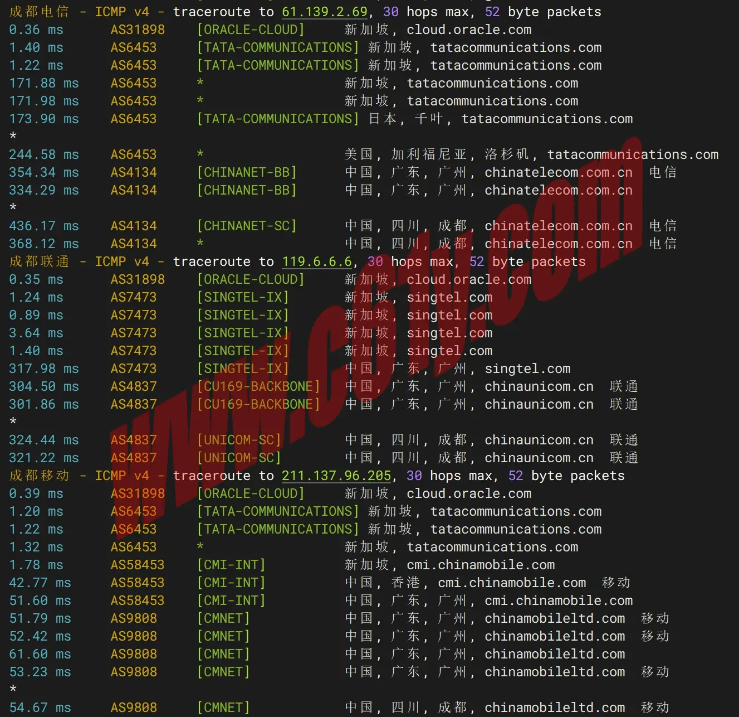This screenshot has width=739, height=717.
Task: Select AS9808 in the 61.60 ms row
Action: [134, 654]
